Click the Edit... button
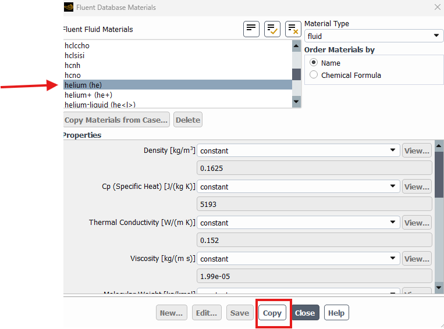 [207, 313]
